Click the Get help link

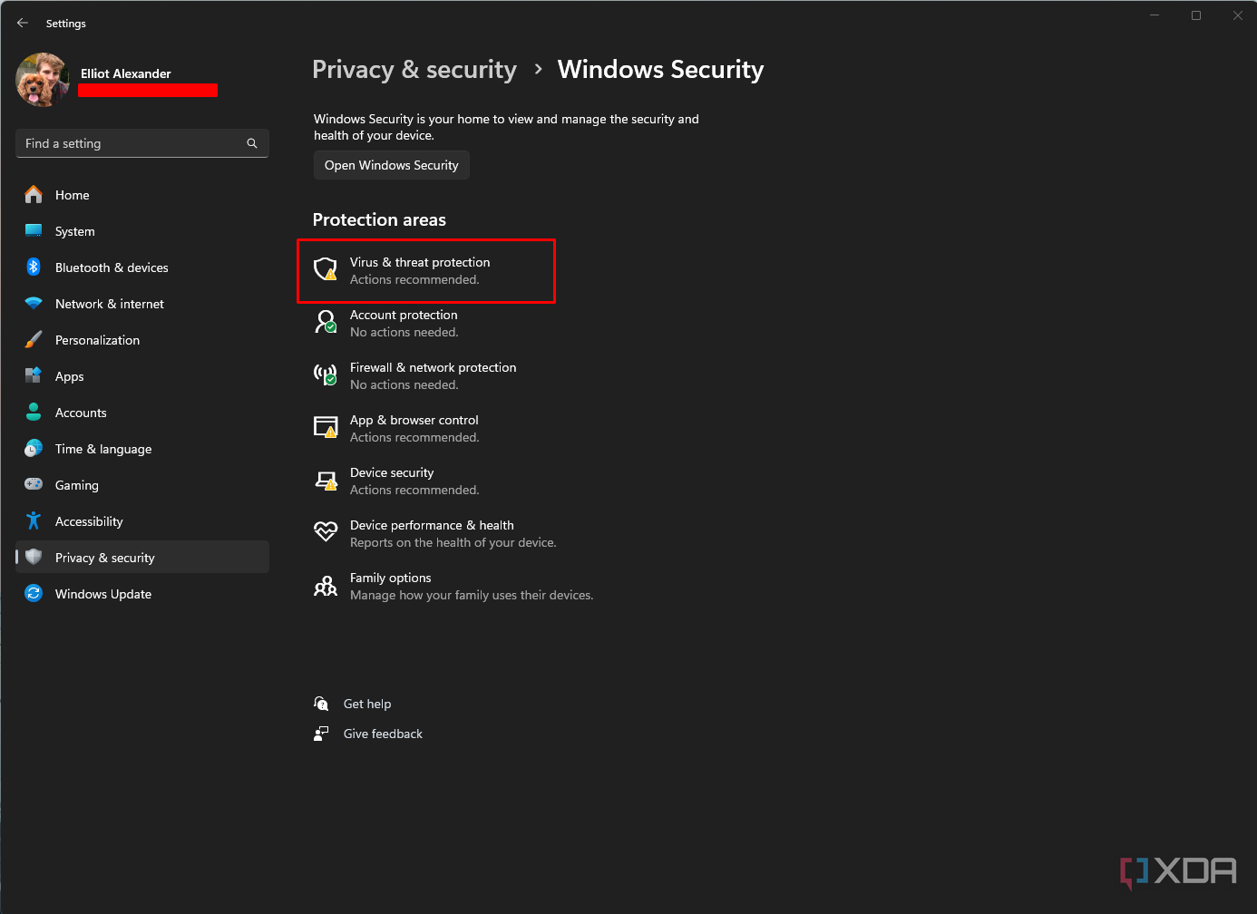(x=367, y=704)
